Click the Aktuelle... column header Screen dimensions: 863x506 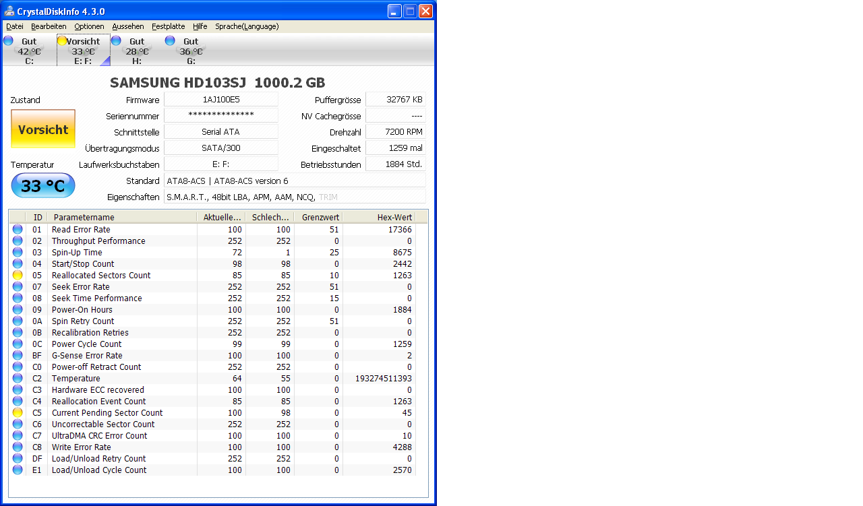pos(221,218)
